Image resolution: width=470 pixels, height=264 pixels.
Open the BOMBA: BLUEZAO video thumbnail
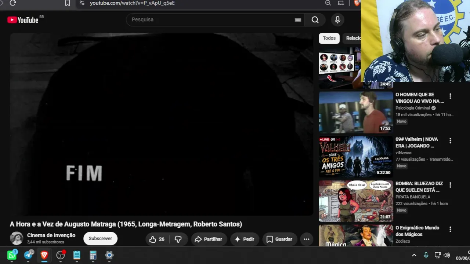pos(356,201)
